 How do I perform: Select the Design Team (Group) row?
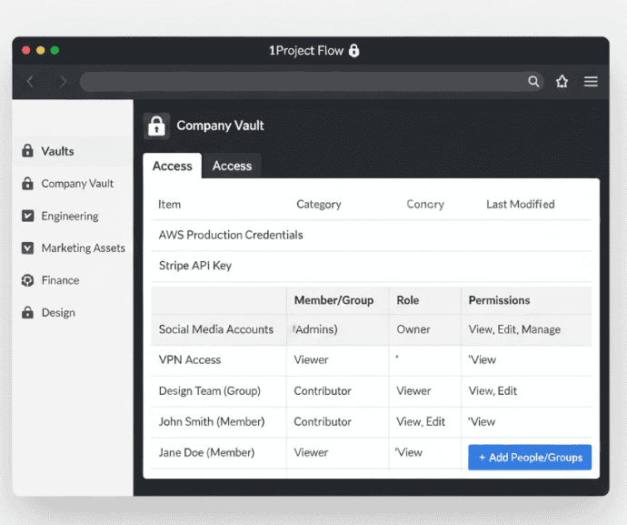click(371, 391)
